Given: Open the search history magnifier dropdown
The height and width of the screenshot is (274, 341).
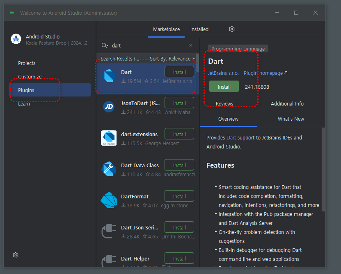Looking at the screenshot, I should pyautogui.click(x=105, y=45).
